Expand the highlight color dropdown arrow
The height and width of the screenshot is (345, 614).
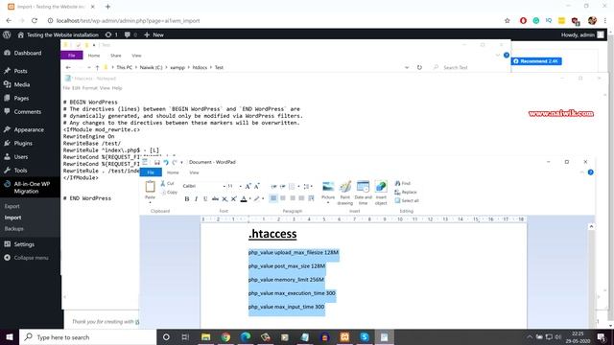pos(263,198)
